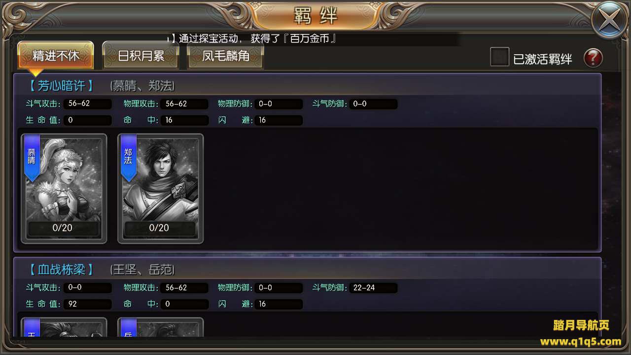The image size is (631, 355).
Task: Select the 岳范 hero card at bottom
Action: pyautogui.click(x=161, y=327)
